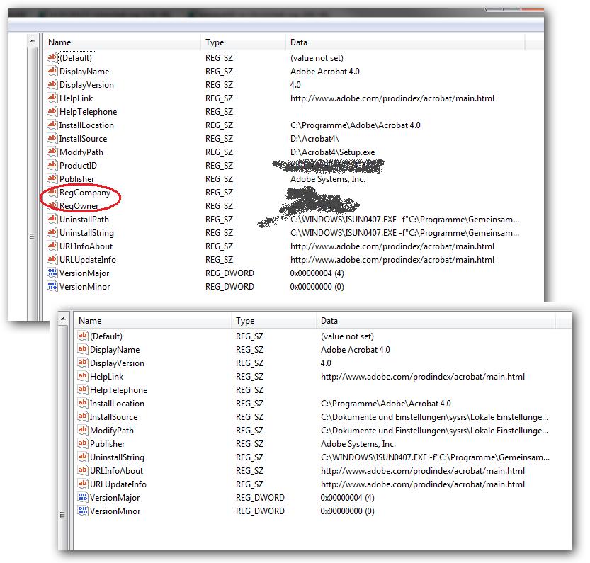Select the DisplayVersion name in lower list

[x=117, y=363]
